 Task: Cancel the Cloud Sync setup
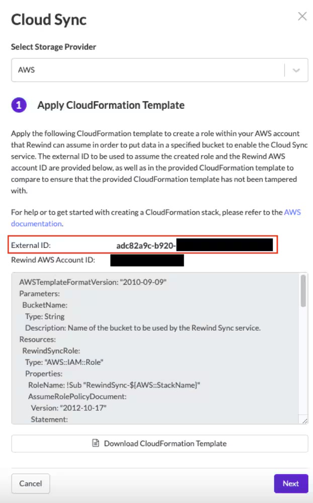tap(30, 483)
